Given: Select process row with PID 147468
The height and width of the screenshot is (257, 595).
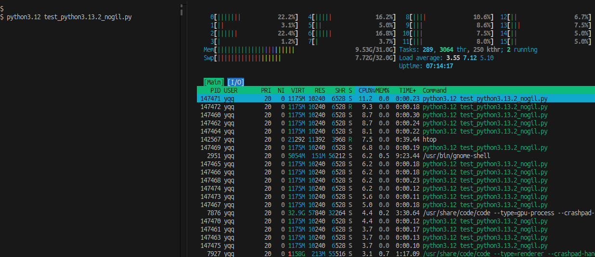Looking at the screenshot, I should 396,180.
